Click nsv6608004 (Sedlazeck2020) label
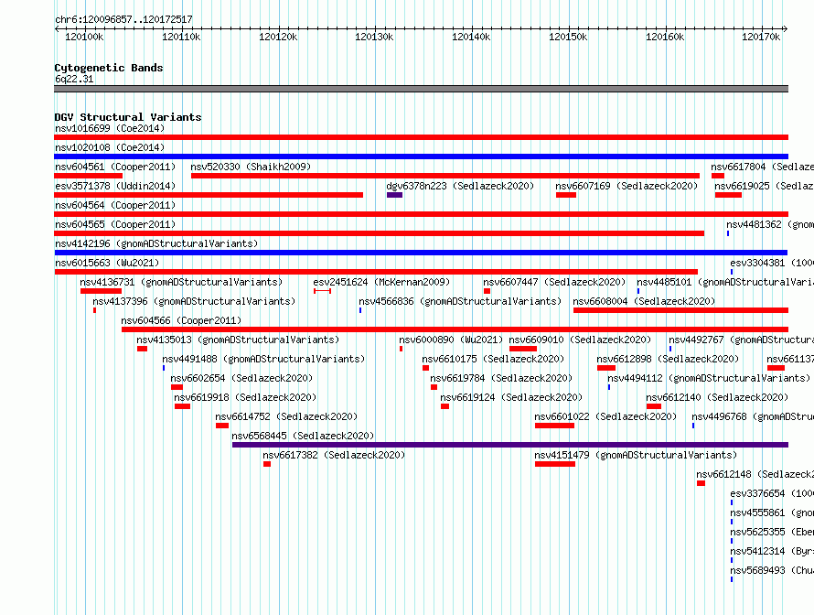 (644, 301)
